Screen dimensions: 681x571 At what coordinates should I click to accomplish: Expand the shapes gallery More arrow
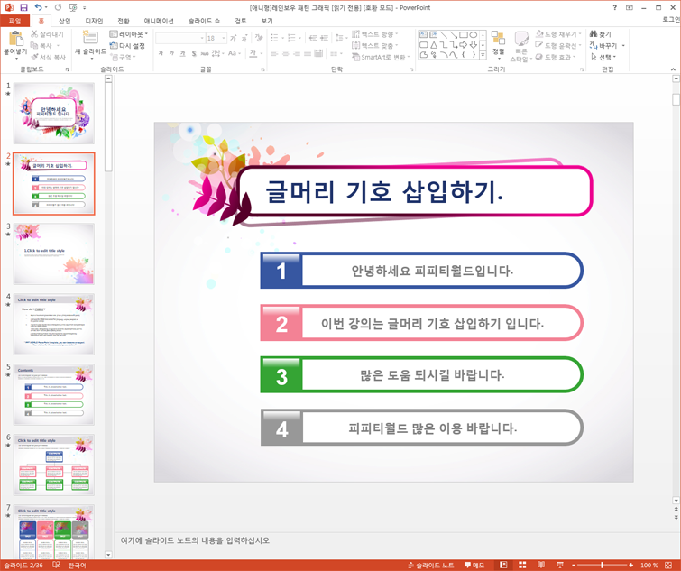pos(483,55)
